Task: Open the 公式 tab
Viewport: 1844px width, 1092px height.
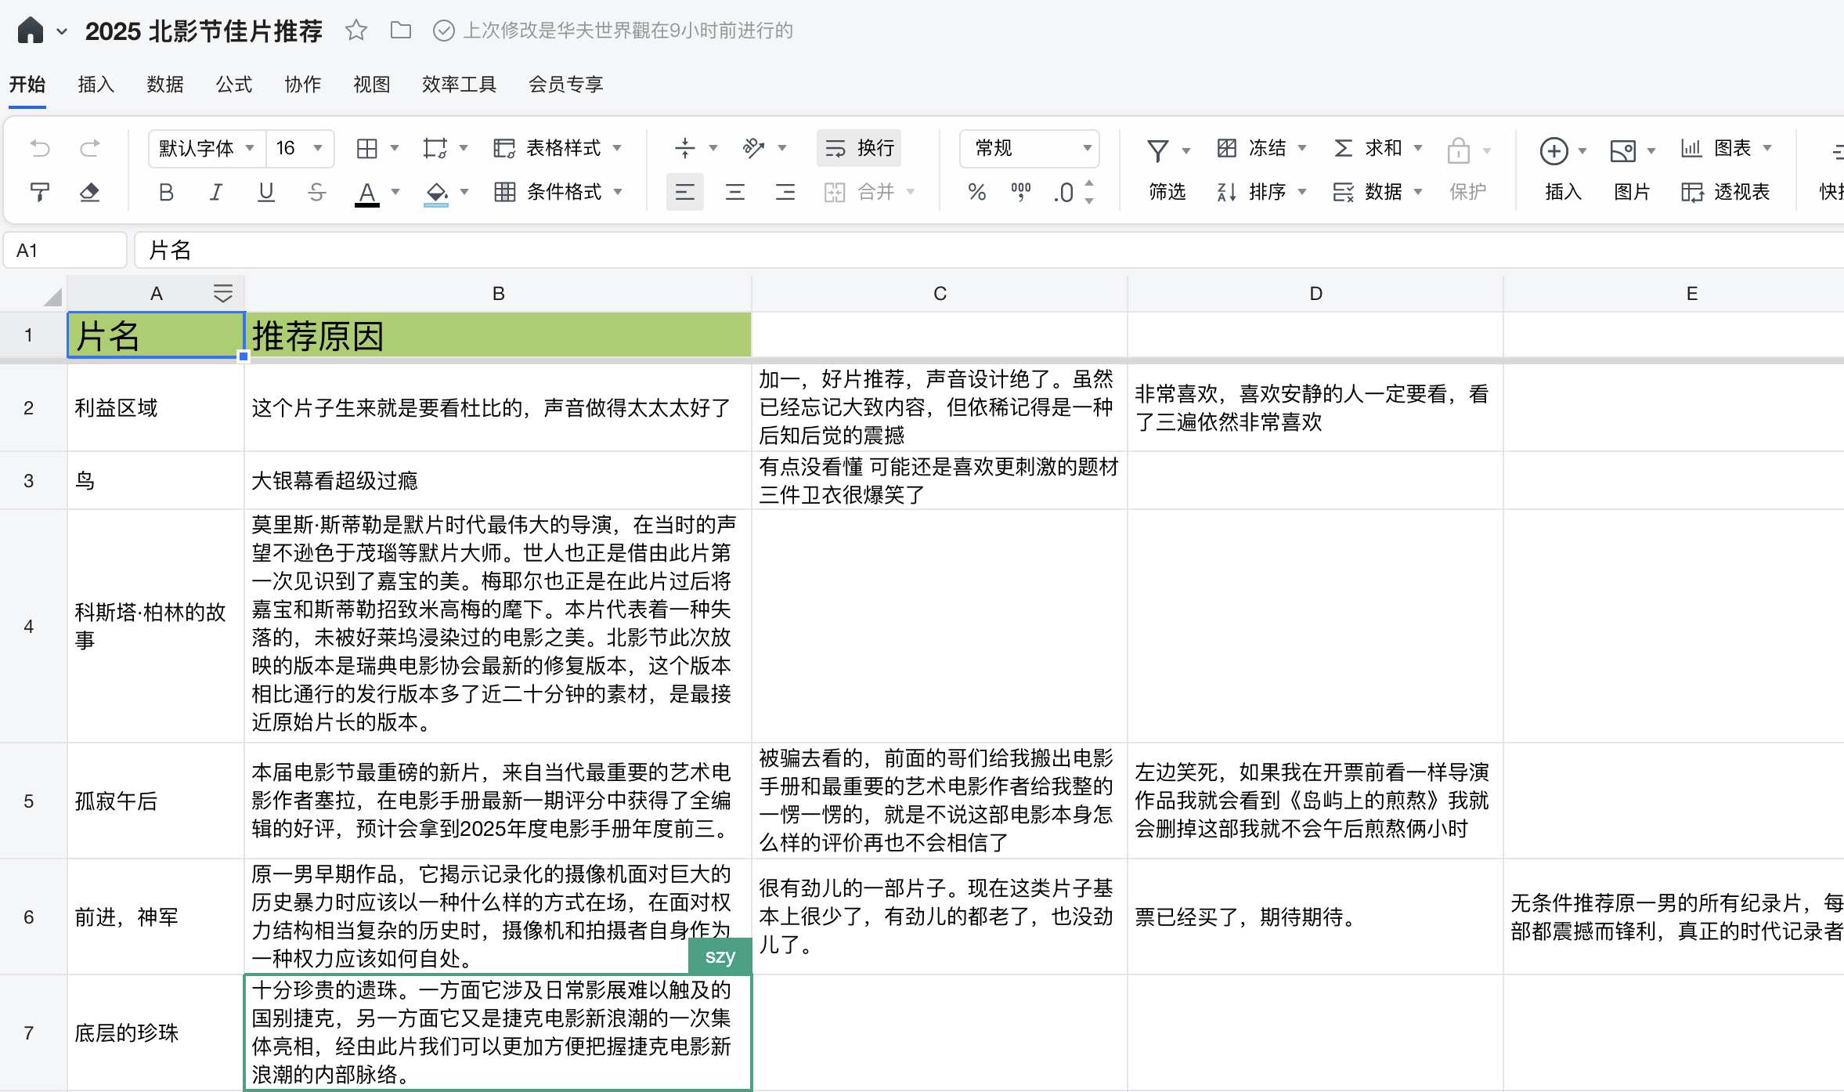Action: [234, 84]
